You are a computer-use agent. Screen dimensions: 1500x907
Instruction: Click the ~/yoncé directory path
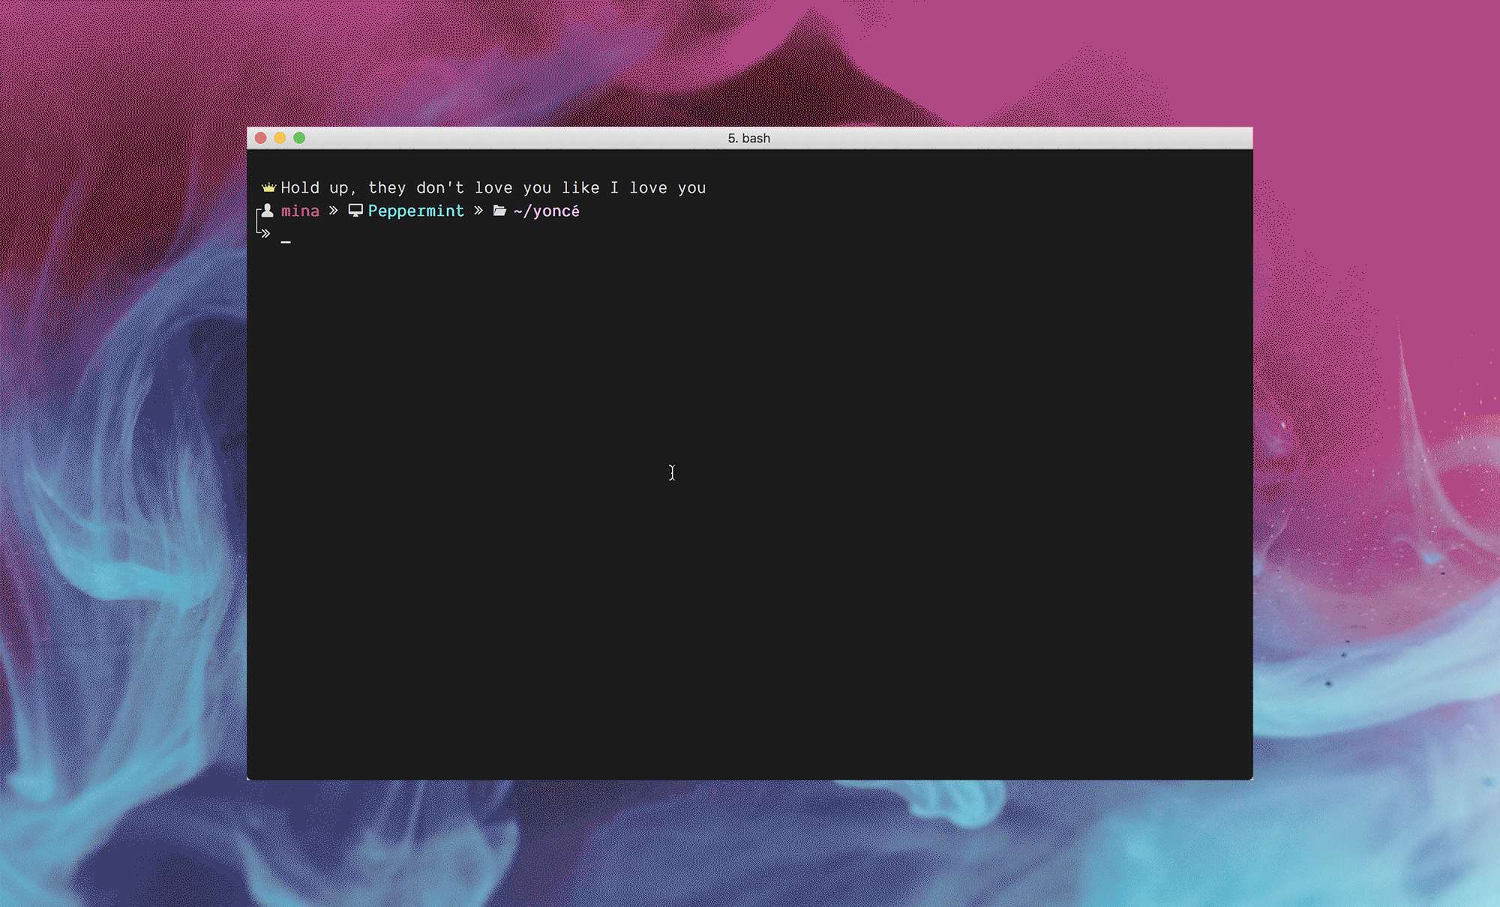pos(547,211)
